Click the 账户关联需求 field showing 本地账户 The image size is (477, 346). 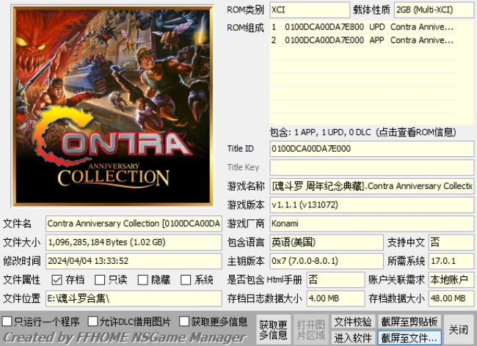pos(451,280)
